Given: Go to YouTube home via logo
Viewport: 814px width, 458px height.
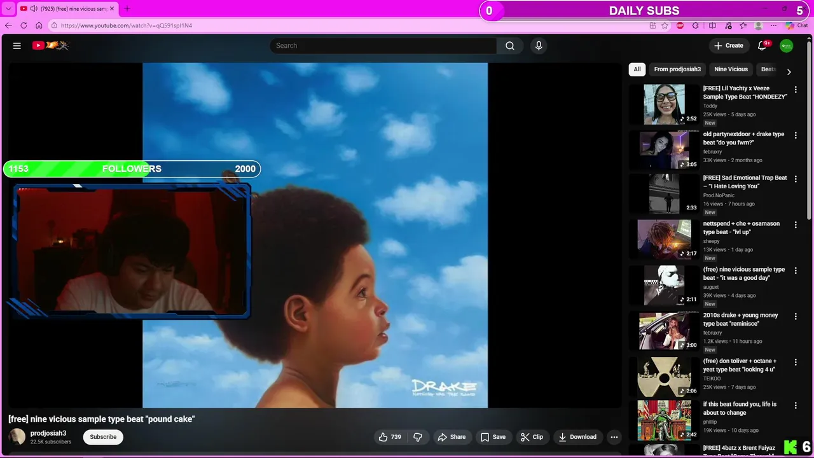Looking at the screenshot, I should coord(50,46).
